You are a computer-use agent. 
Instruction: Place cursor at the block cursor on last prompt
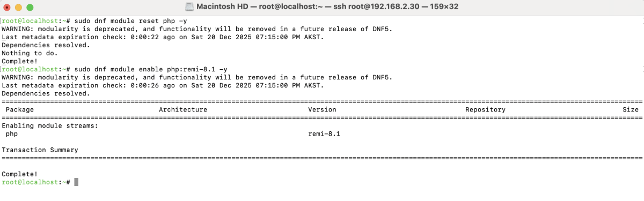(x=76, y=182)
